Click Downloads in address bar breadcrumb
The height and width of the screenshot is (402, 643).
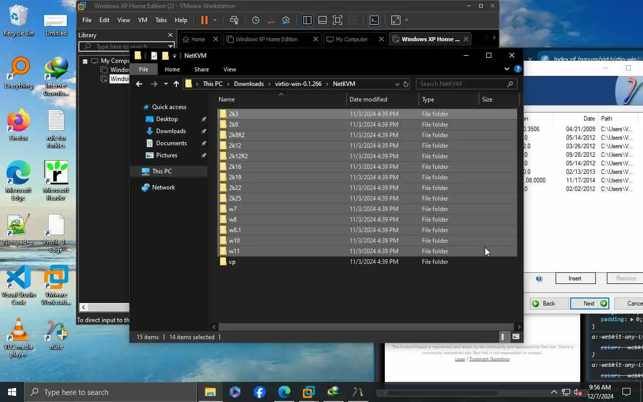coord(249,84)
